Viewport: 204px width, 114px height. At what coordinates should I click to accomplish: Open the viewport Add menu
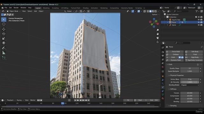[x=35, y=11]
